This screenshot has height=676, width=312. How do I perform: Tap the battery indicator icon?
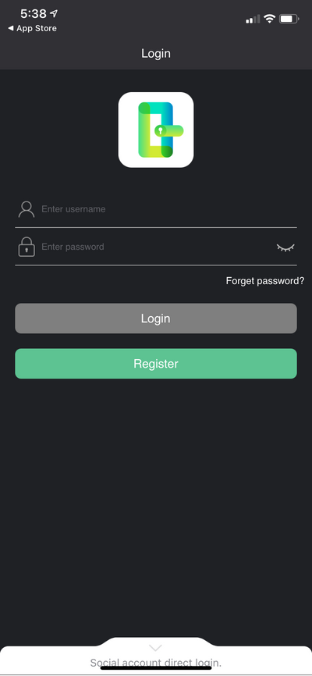289,19
